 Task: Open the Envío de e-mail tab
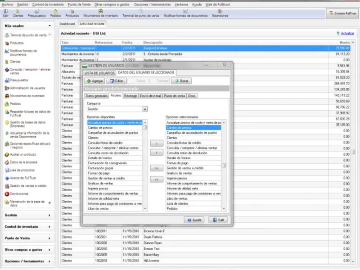tap(150, 96)
